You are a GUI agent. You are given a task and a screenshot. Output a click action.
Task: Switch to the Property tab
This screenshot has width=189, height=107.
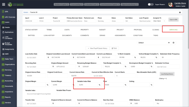85,30
